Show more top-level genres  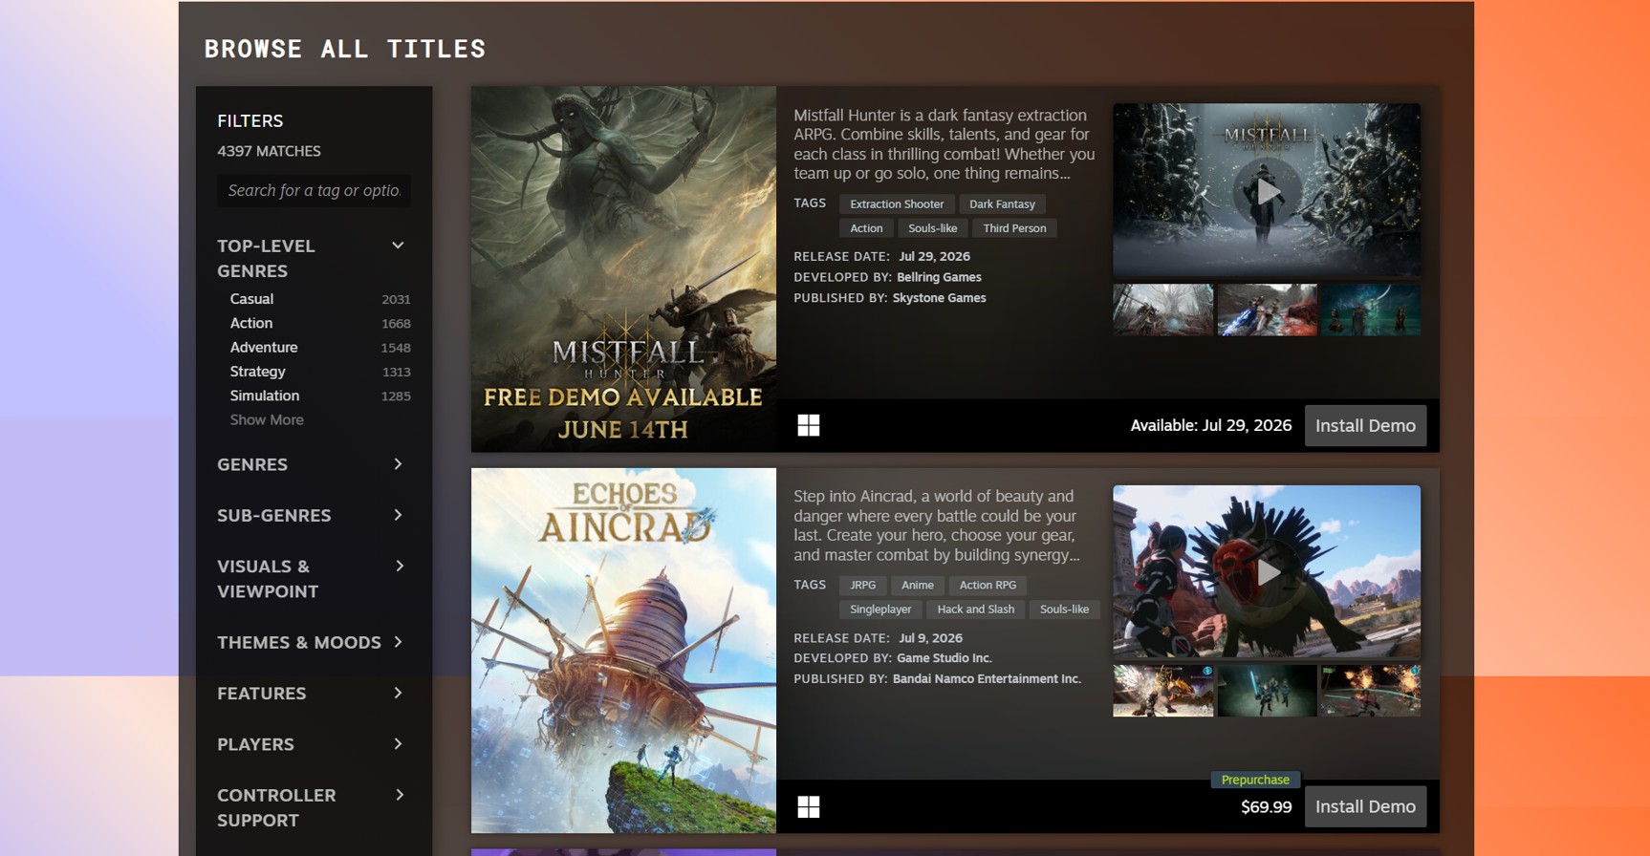click(x=267, y=419)
